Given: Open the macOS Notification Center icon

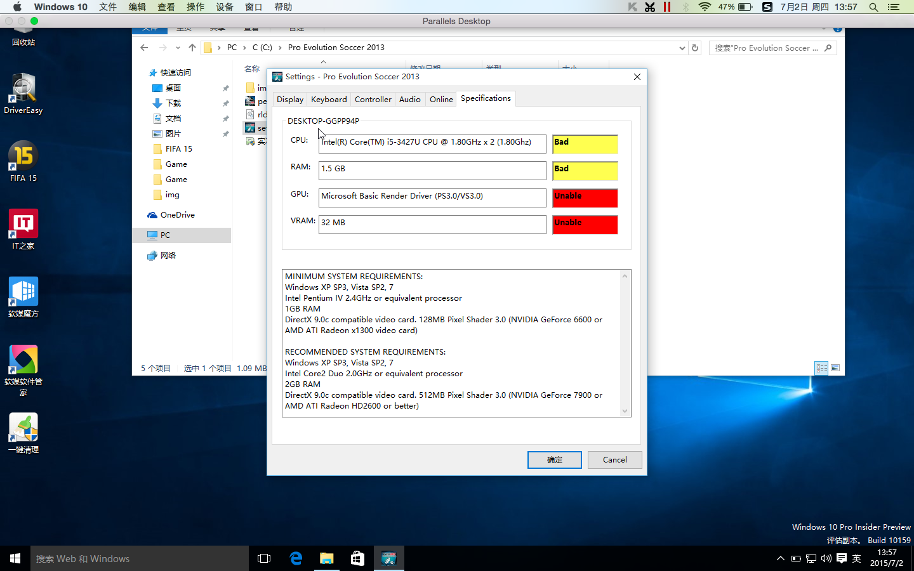Looking at the screenshot, I should click(894, 7).
